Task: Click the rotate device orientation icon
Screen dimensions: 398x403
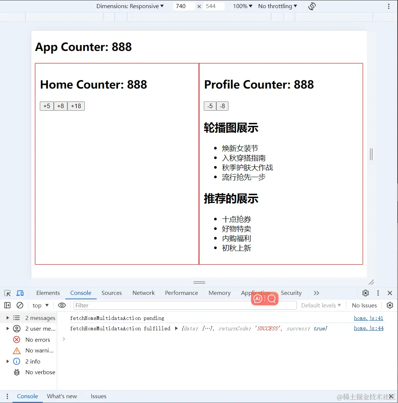Action: coord(312,6)
